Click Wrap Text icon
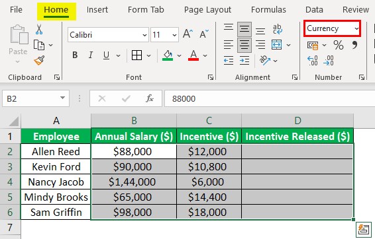The height and width of the screenshot is (239, 375). pyautogui.click(x=278, y=29)
